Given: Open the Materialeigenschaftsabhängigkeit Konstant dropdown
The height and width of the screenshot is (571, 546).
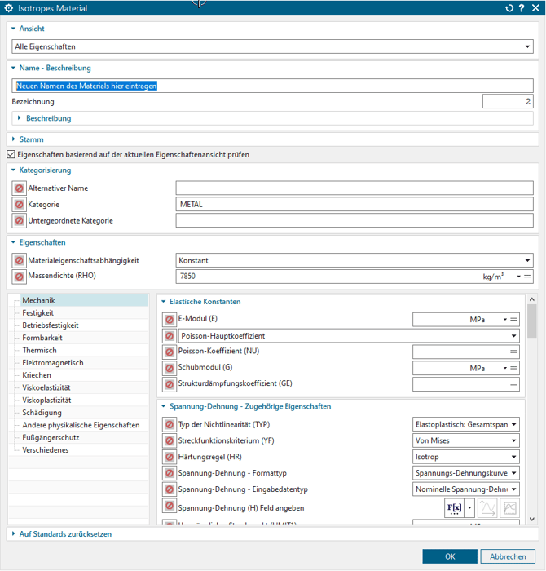Looking at the screenshot, I should click(354, 260).
